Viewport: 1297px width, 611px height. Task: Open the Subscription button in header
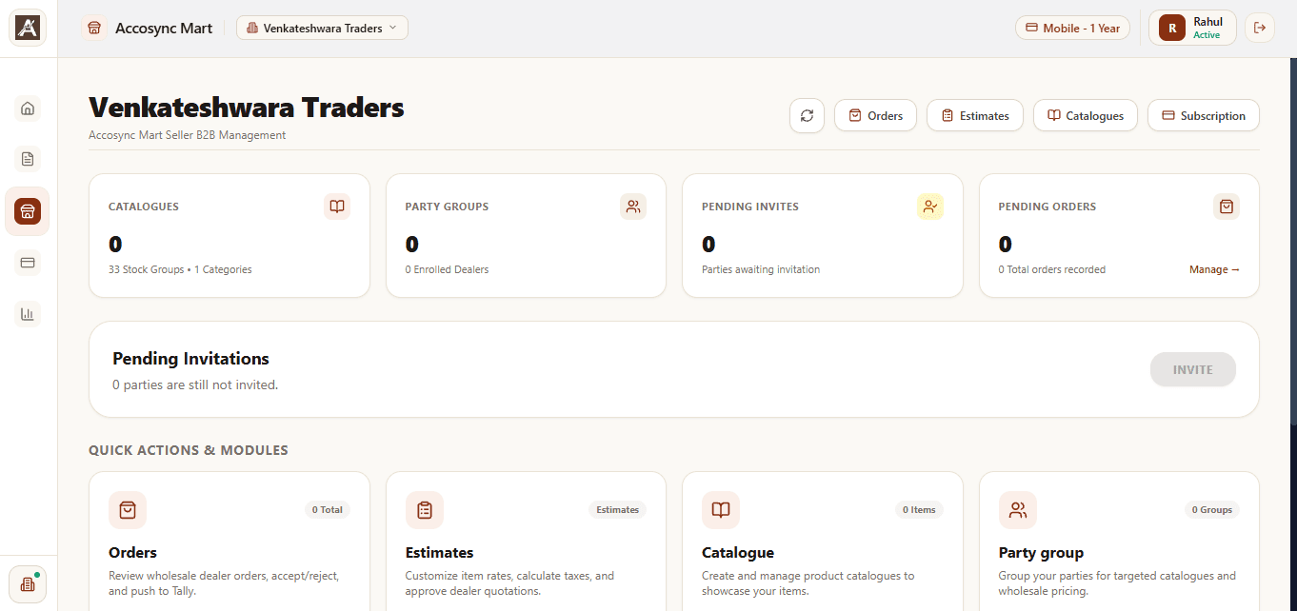point(1204,116)
